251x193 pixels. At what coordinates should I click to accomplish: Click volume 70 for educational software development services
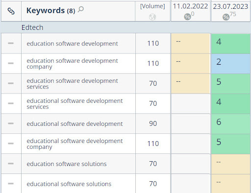(153, 103)
